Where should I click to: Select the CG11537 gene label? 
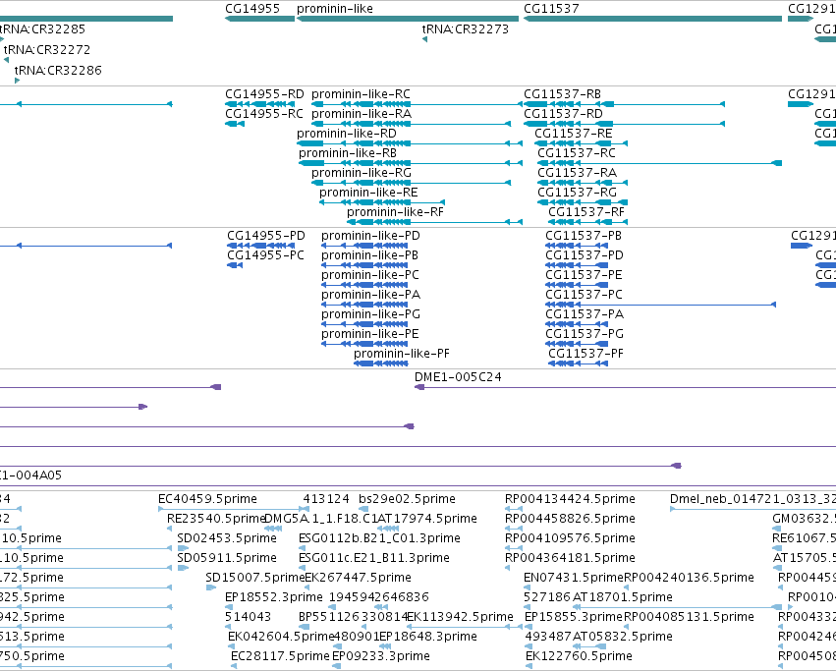tap(551, 9)
